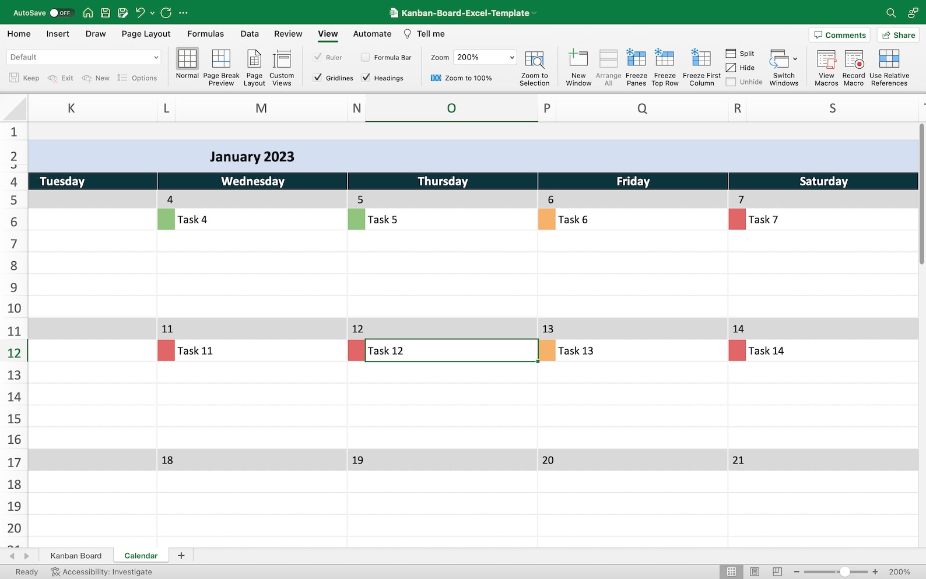This screenshot has height=579, width=926.
Task: Click the Redo icon in title bar
Action: (x=166, y=12)
